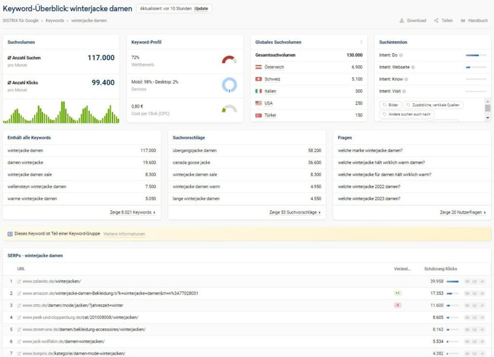Click the Suchintention tag list scrollbar down arrow
This screenshot has width=494, height=357.
coord(487,118)
